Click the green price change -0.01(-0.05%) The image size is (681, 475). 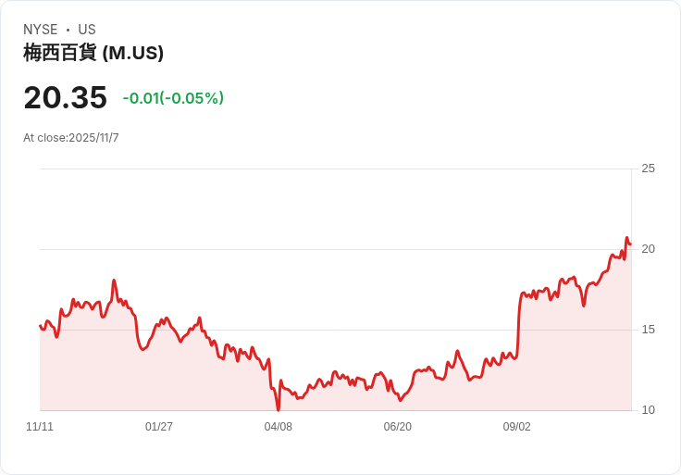(x=173, y=98)
